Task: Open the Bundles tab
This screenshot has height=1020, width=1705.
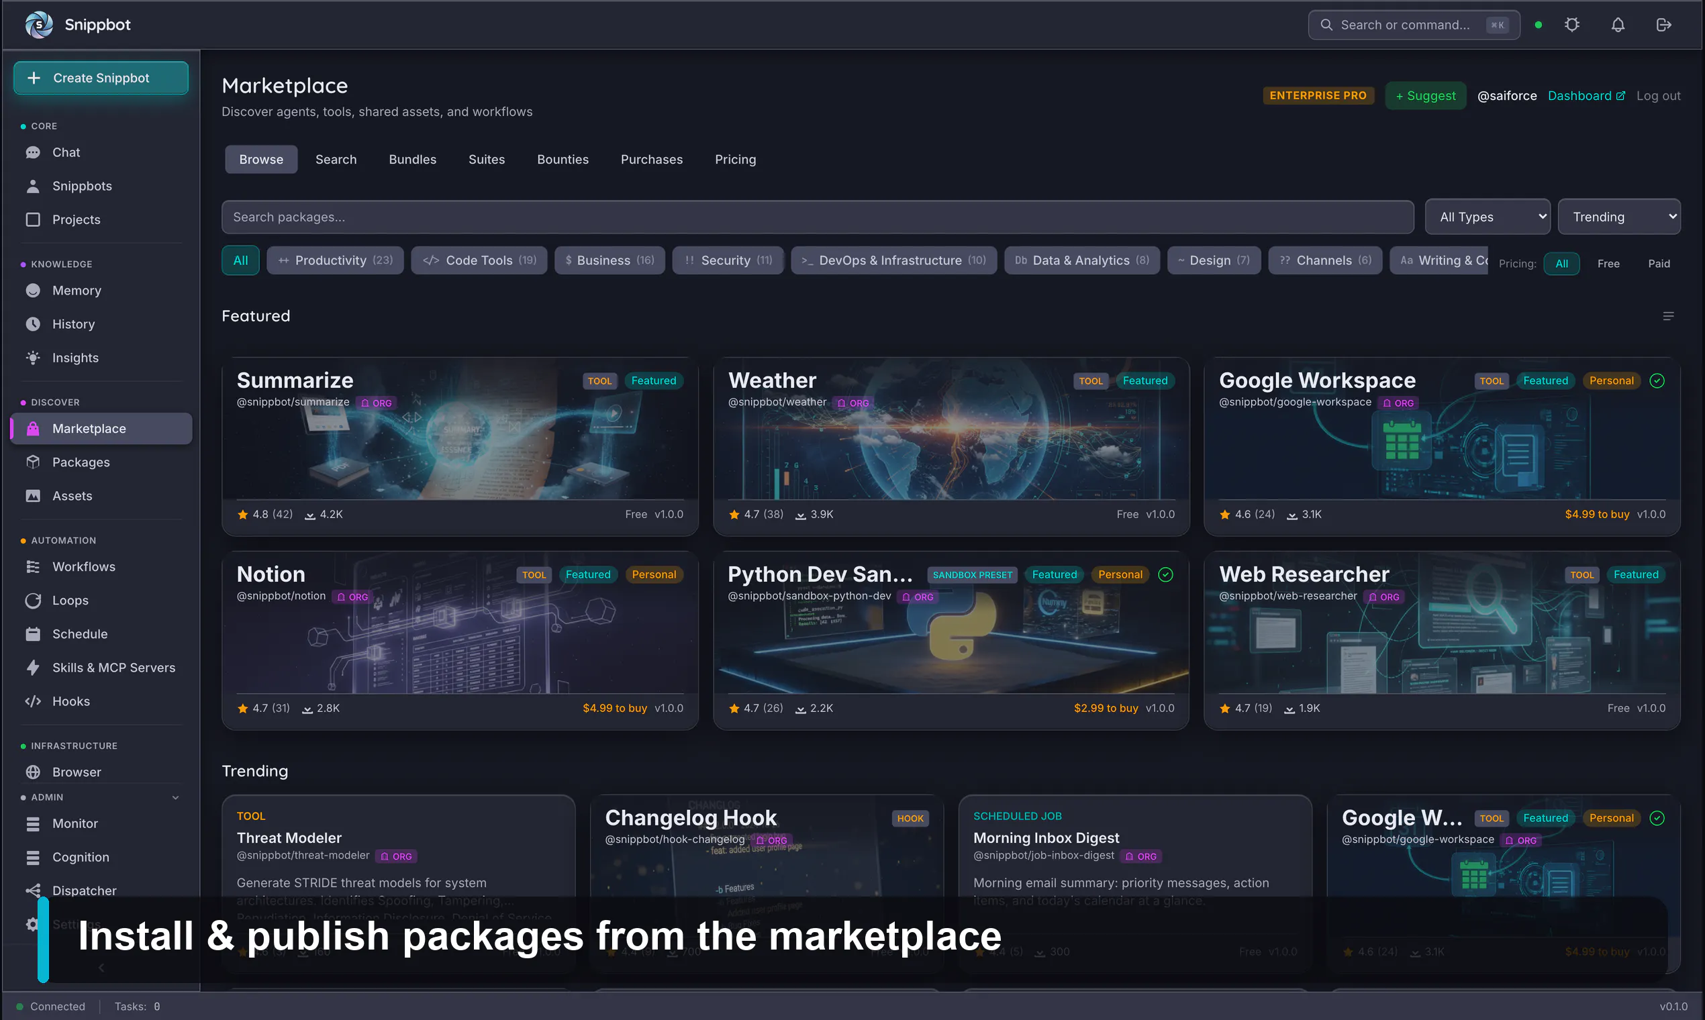Action: [413, 160]
